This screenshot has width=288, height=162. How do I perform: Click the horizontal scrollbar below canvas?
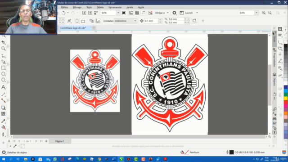pos(139,137)
